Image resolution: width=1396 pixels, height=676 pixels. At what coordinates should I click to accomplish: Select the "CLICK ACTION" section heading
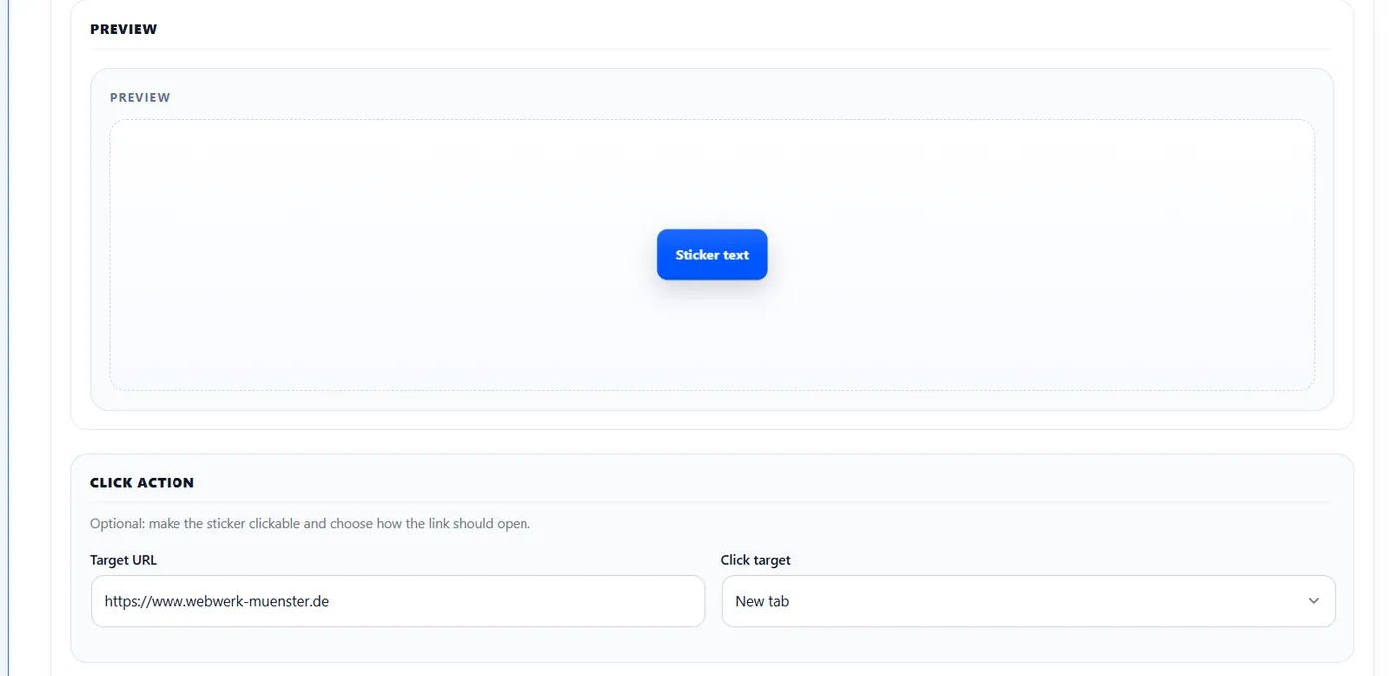[142, 482]
